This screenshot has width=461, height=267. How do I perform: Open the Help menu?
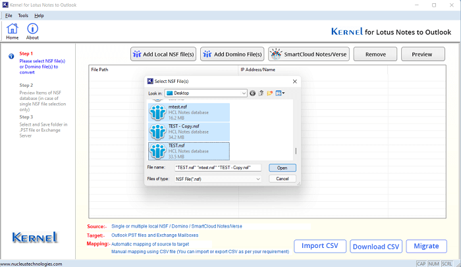(x=39, y=16)
